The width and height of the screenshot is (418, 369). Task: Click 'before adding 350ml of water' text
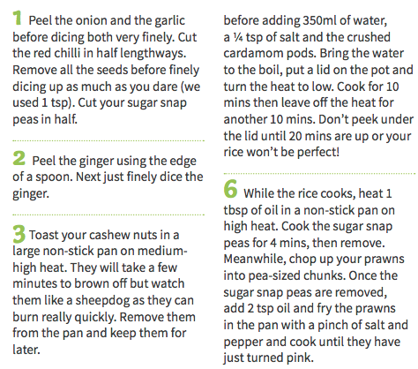pos(305,20)
